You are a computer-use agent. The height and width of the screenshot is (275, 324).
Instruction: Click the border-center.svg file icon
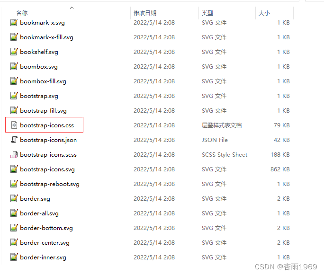click(x=14, y=243)
